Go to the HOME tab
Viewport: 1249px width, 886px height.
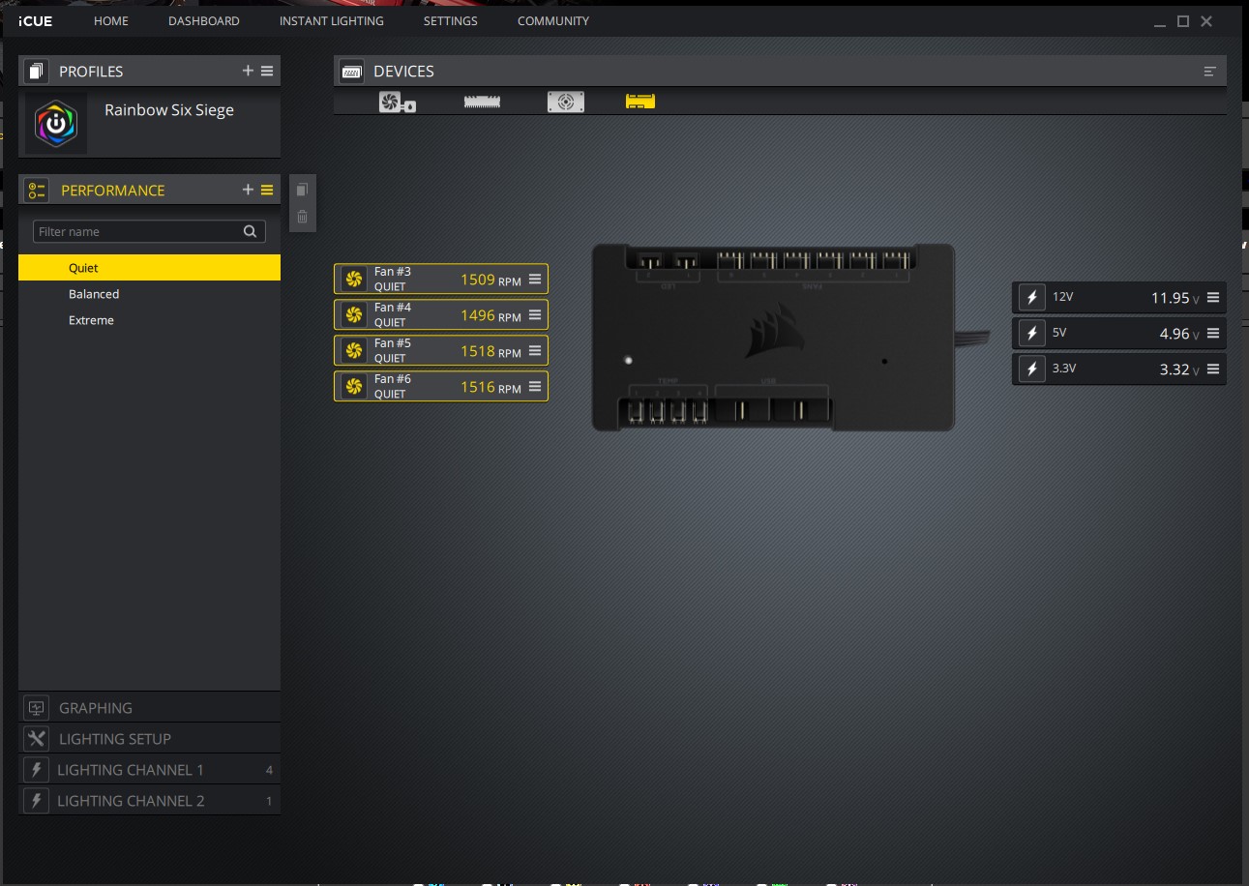click(x=111, y=20)
